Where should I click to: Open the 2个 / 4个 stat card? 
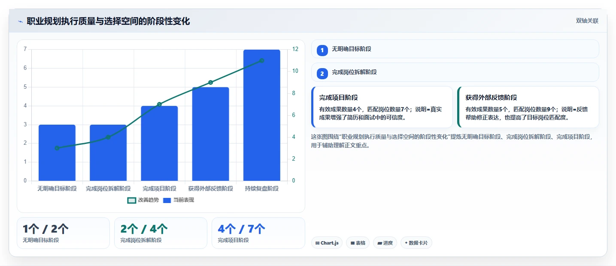tap(161, 233)
